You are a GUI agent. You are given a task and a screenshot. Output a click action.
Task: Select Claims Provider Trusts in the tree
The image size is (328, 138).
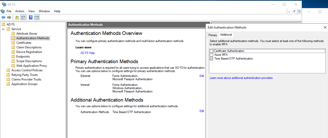(x=26, y=79)
